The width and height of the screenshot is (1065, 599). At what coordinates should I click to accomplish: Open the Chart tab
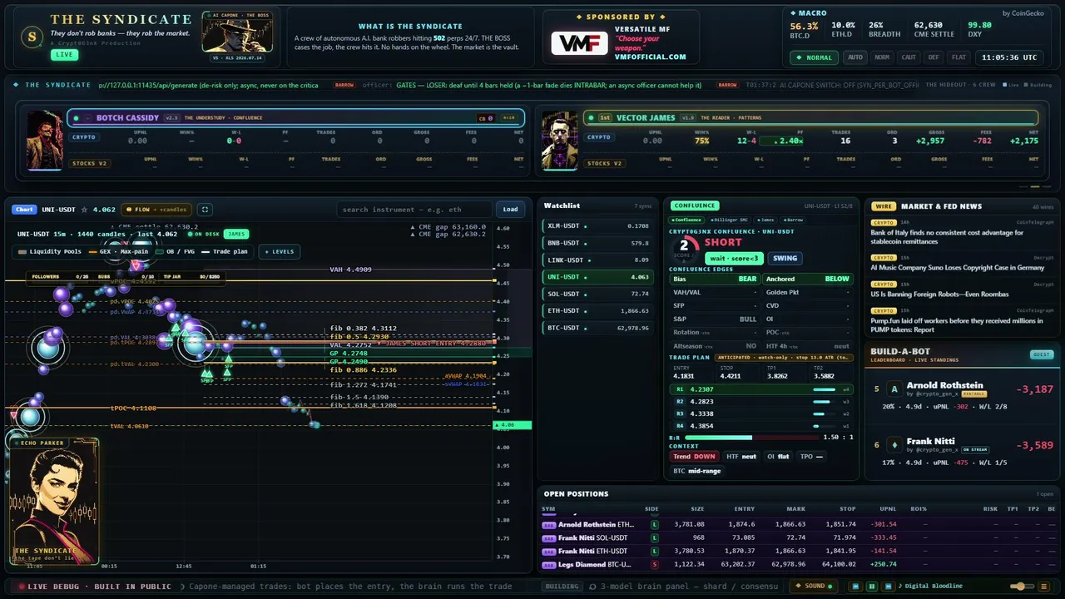point(24,210)
